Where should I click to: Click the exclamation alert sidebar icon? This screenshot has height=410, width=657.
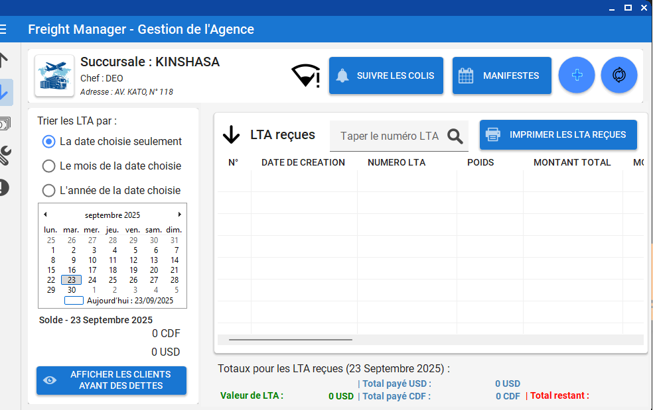[4, 187]
